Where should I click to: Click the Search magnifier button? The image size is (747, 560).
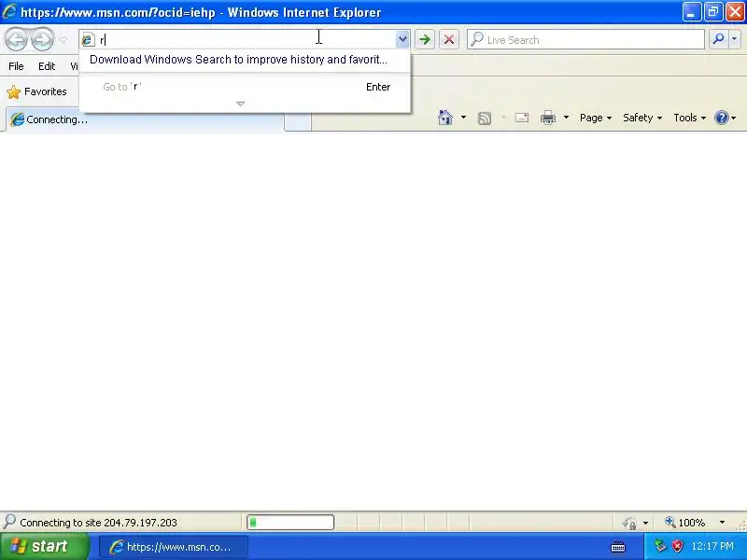pos(718,39)
